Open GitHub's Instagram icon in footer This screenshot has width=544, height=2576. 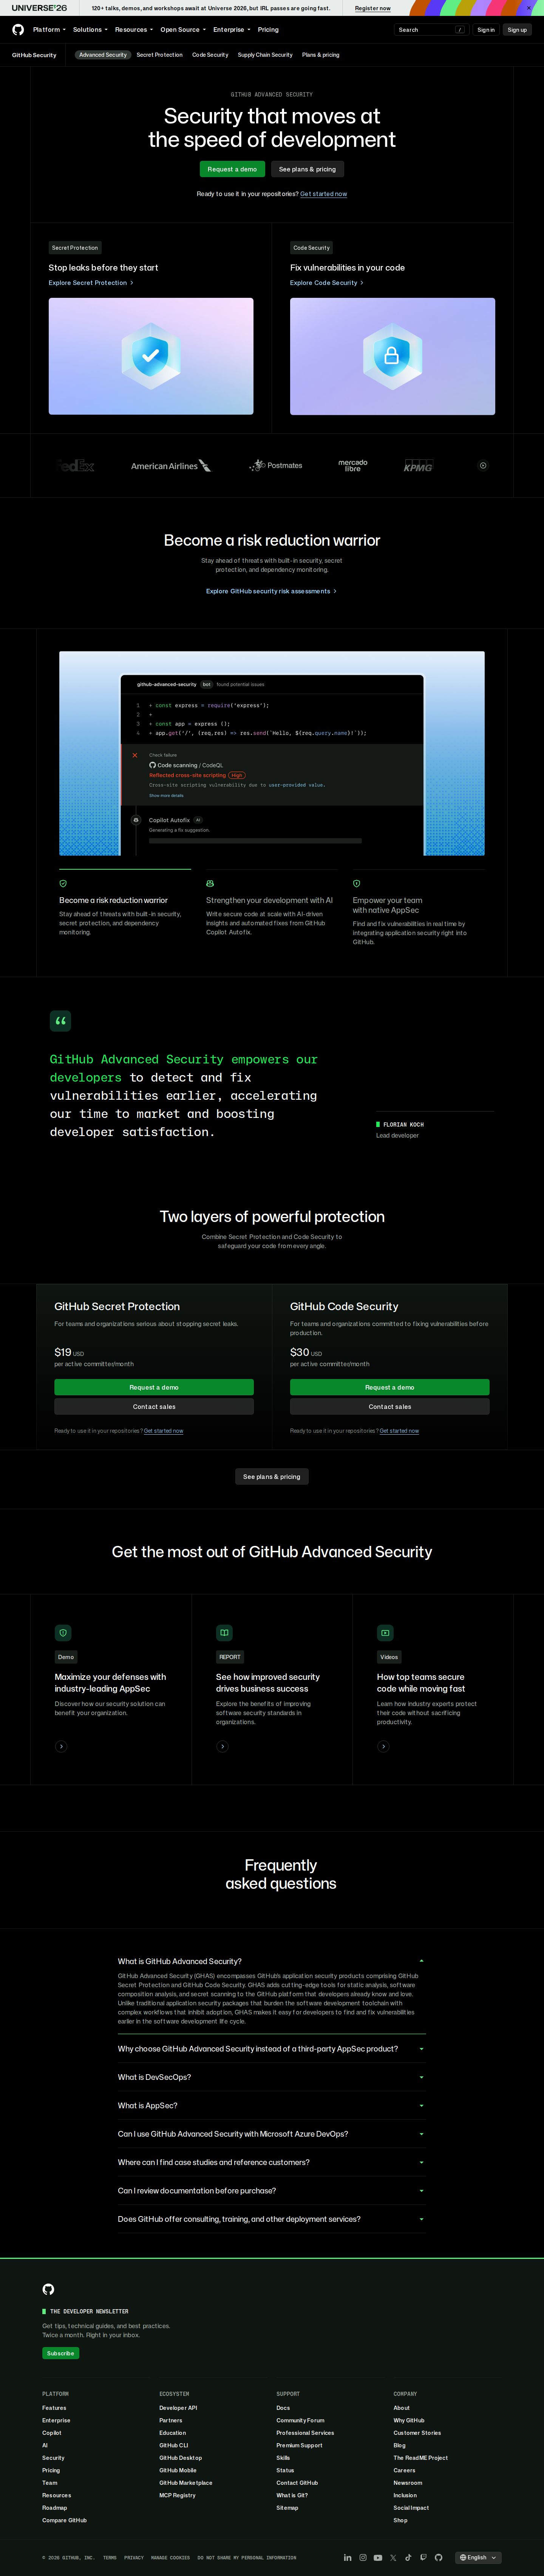point(363,2557)
